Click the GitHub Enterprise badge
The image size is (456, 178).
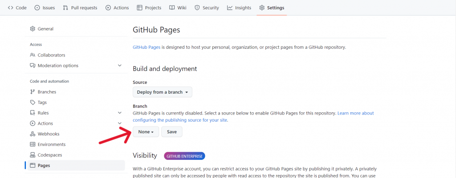(184, 156)
